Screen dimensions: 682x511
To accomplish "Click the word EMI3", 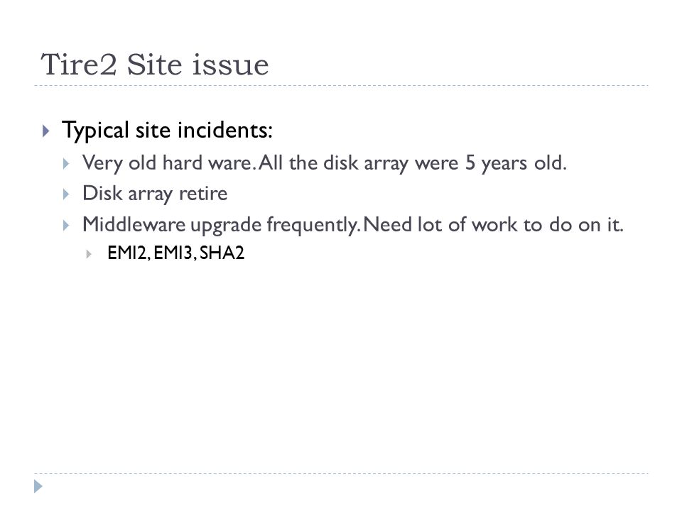I will [x=173, y=253].
